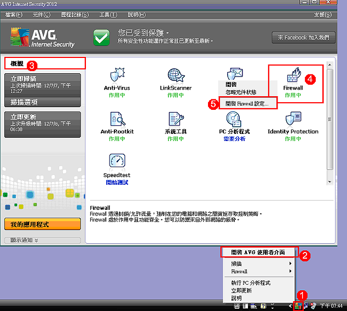The height and width of the screenshot is (311, 347).
Task: Click the Speedtest gauge icon
Action: click(117, 161)
